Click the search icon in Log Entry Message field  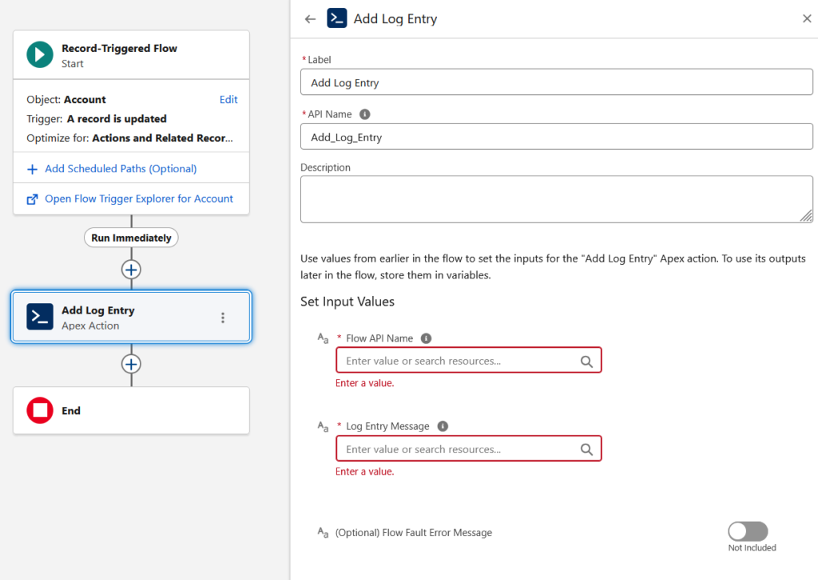point(586,449)
